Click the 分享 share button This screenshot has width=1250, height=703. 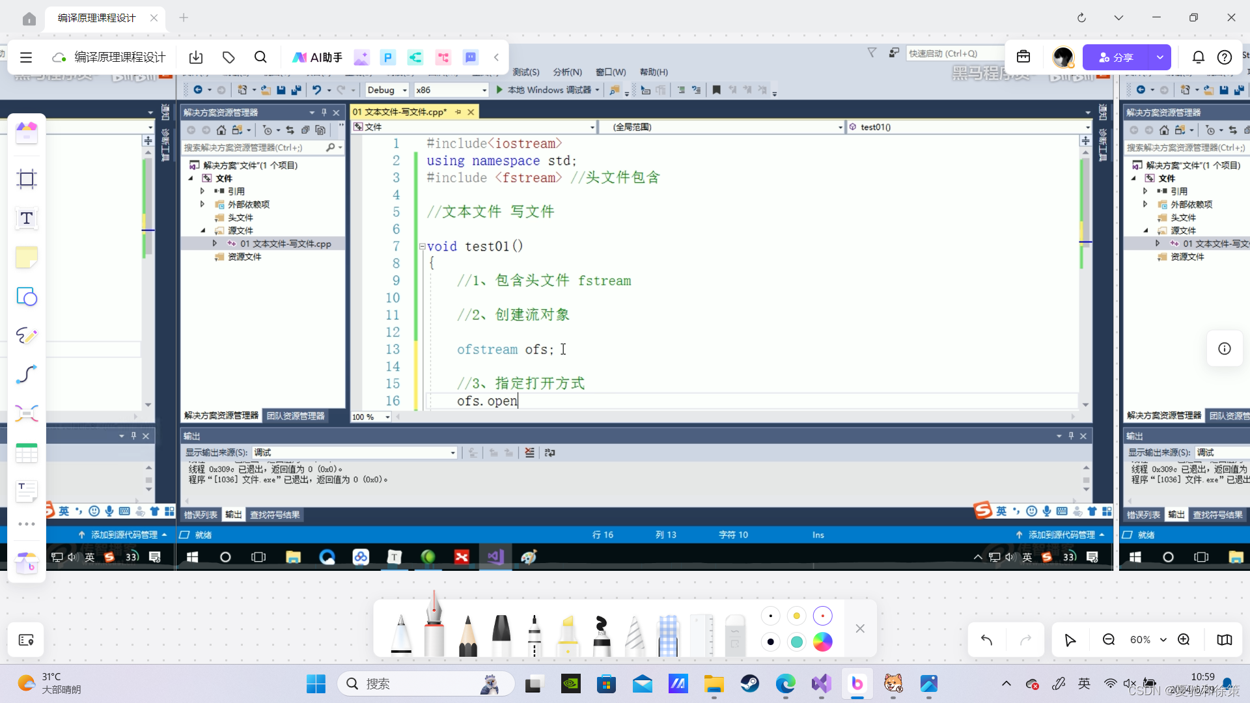point(1115,57)
